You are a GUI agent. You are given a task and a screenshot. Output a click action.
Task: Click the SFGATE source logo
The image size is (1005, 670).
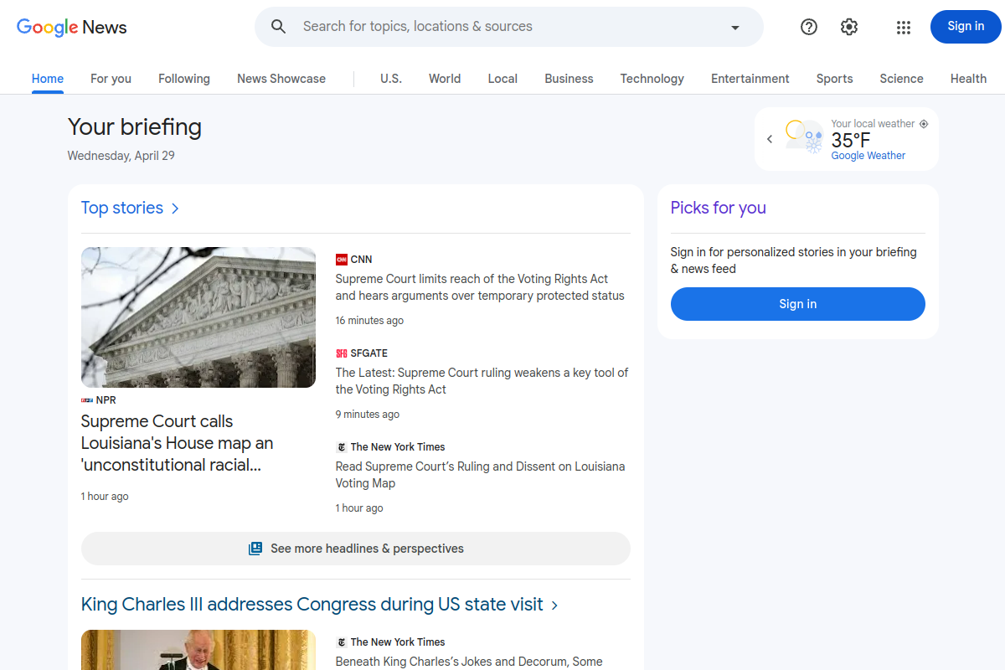tap(342, 353)
